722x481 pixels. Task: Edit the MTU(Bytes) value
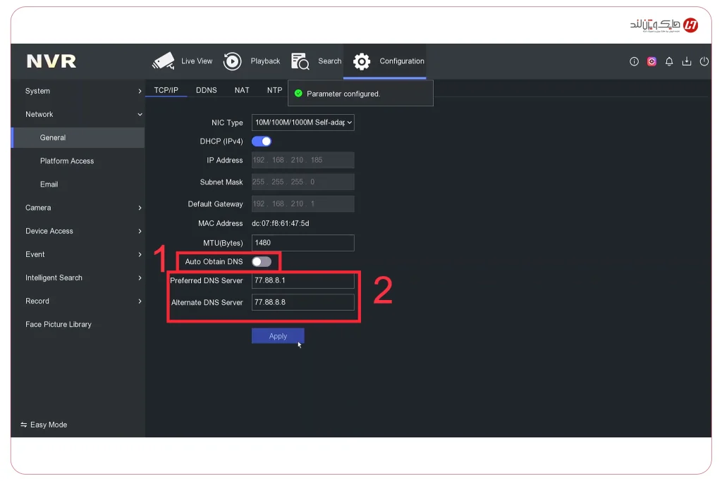(302, 242)
